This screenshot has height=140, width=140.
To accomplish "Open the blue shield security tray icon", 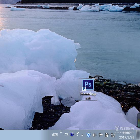I will pos(89,135).
